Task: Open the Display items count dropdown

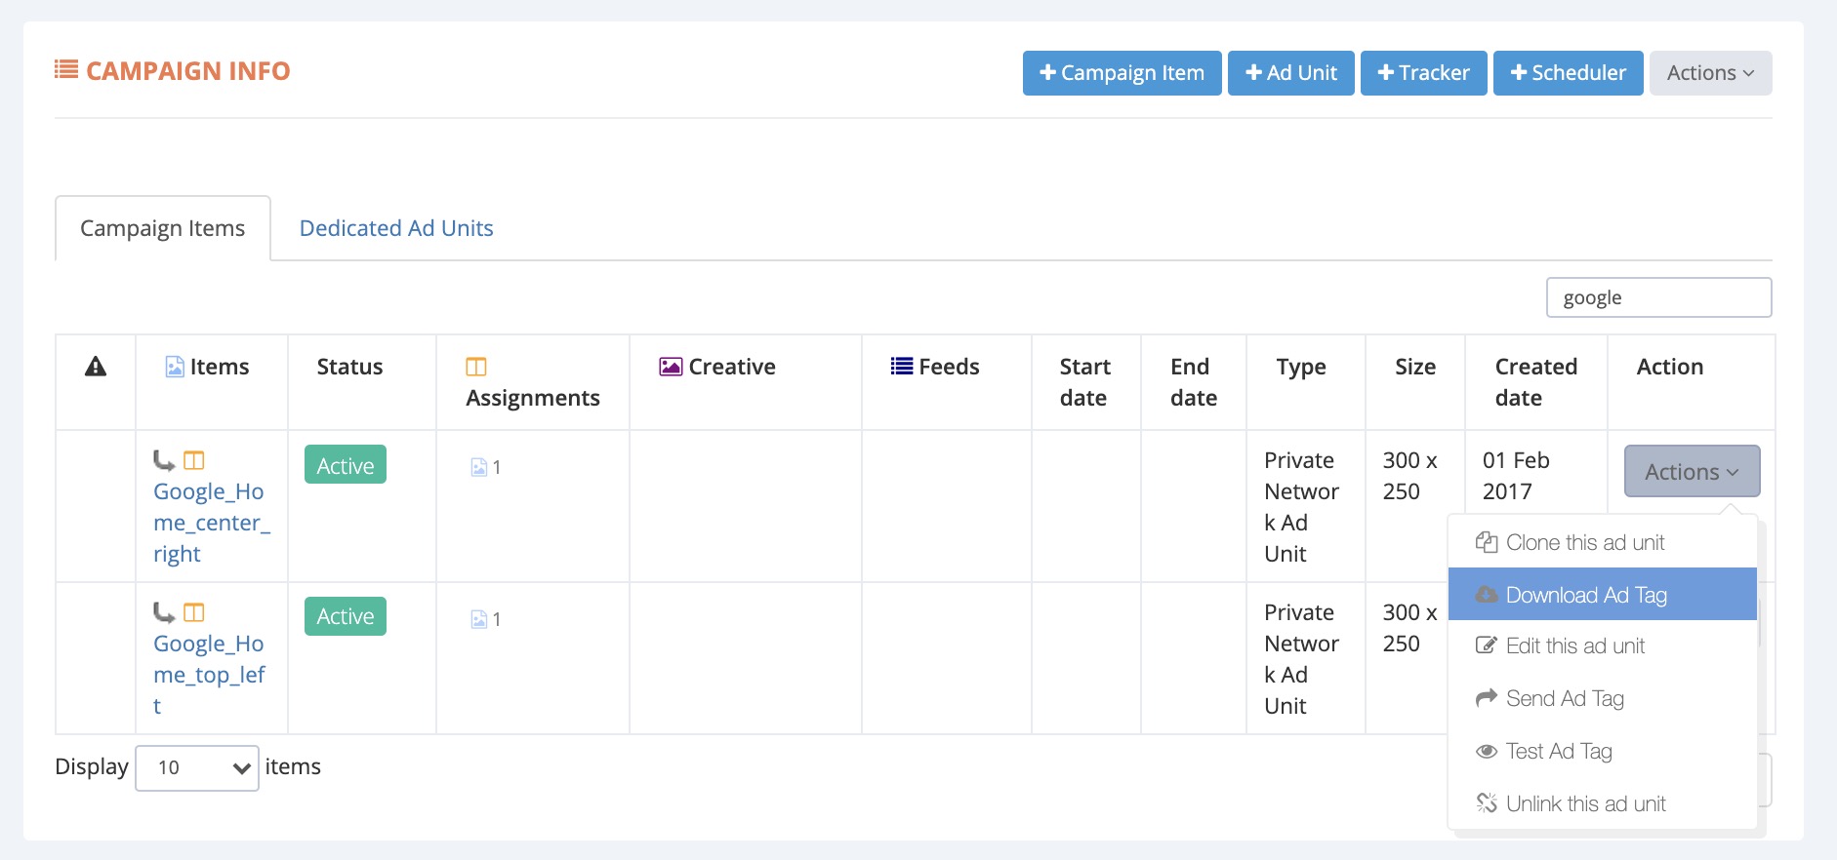Action: (x=197, y=768)
